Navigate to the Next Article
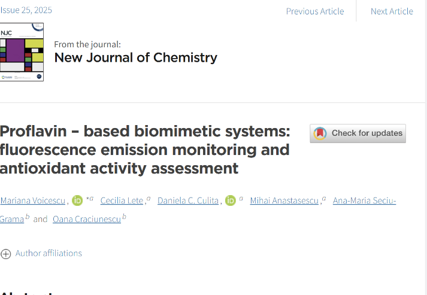 [x=392, y=11]
